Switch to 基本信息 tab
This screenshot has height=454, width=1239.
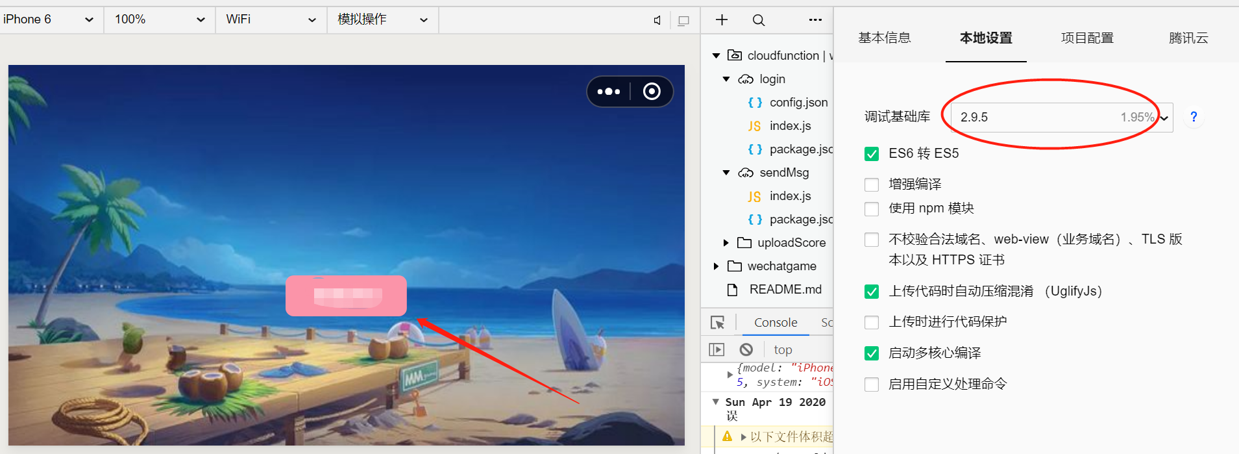point(885,38)
